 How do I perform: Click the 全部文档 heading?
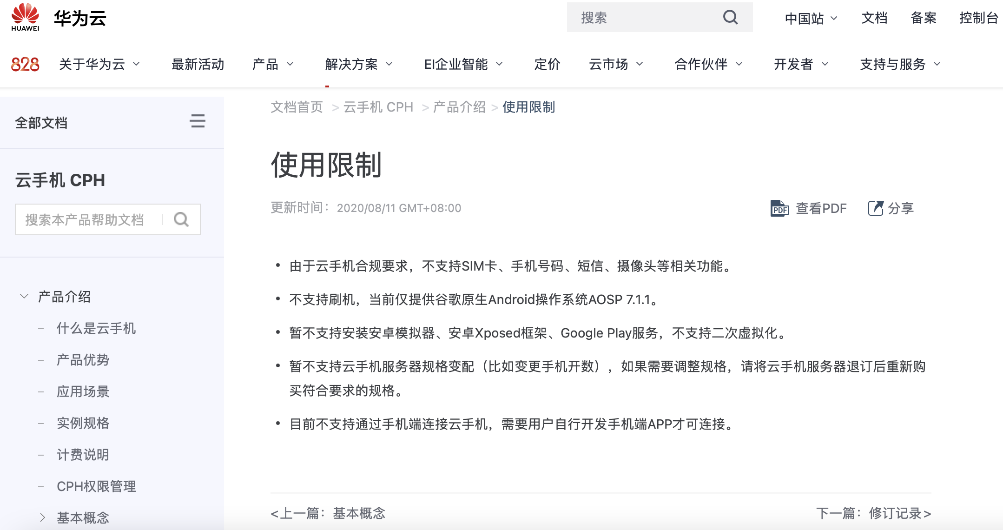coord(41,123)
